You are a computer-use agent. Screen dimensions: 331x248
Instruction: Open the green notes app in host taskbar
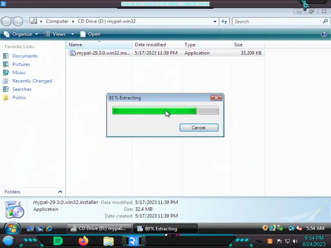coord(58,241)
